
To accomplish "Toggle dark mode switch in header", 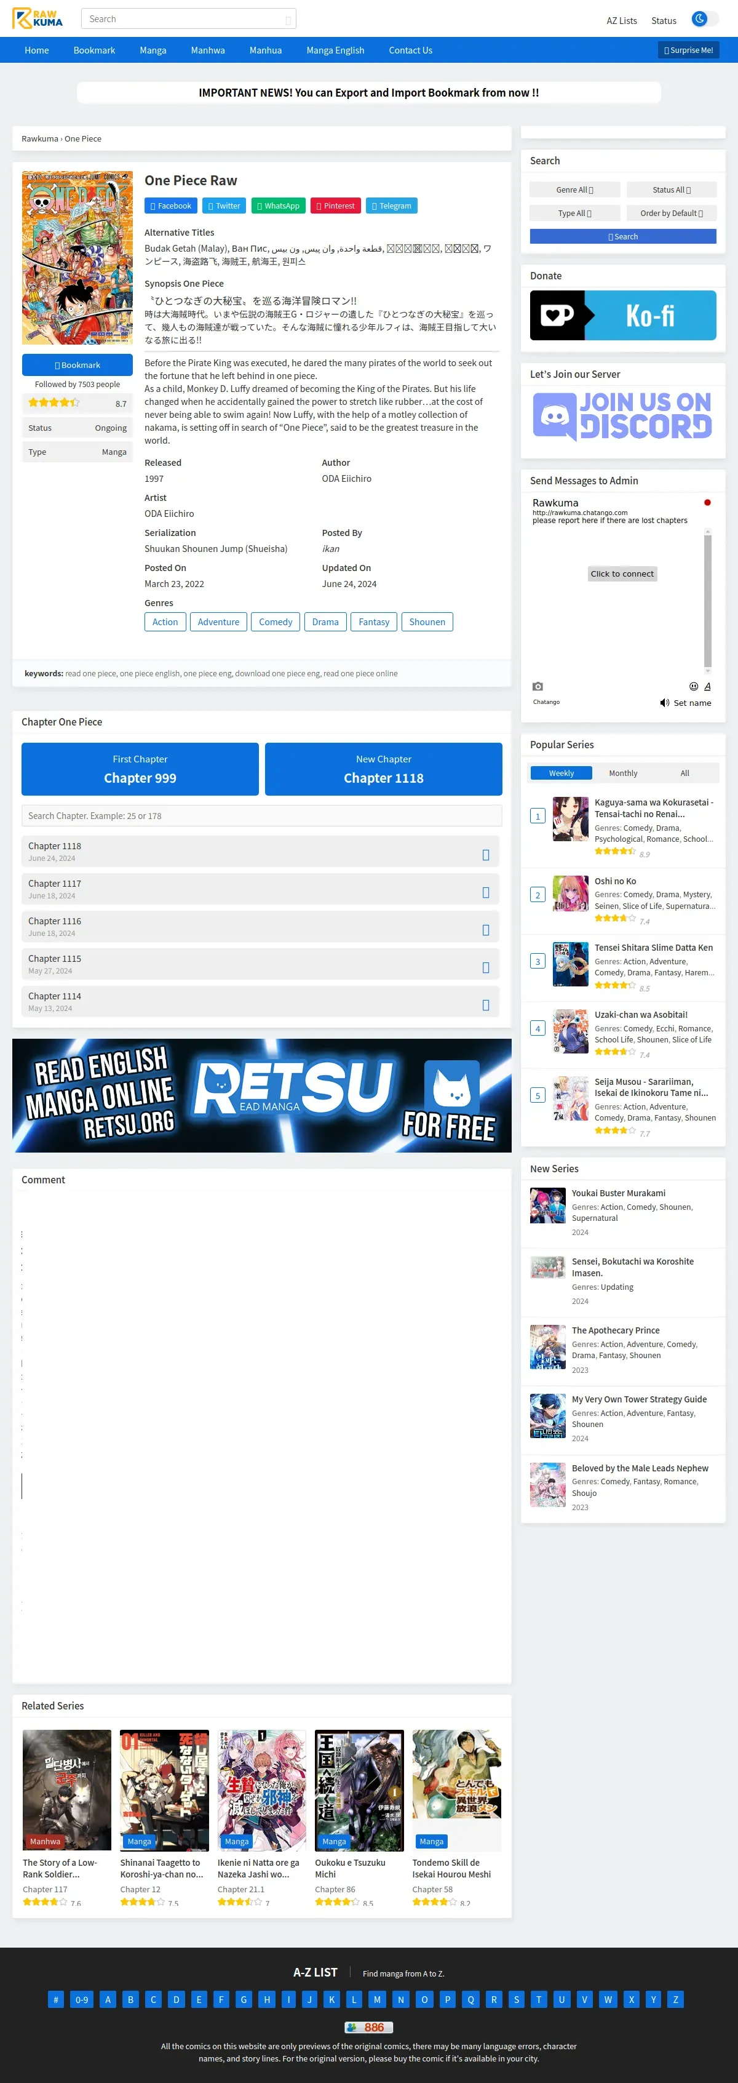I will coord(705,18).
